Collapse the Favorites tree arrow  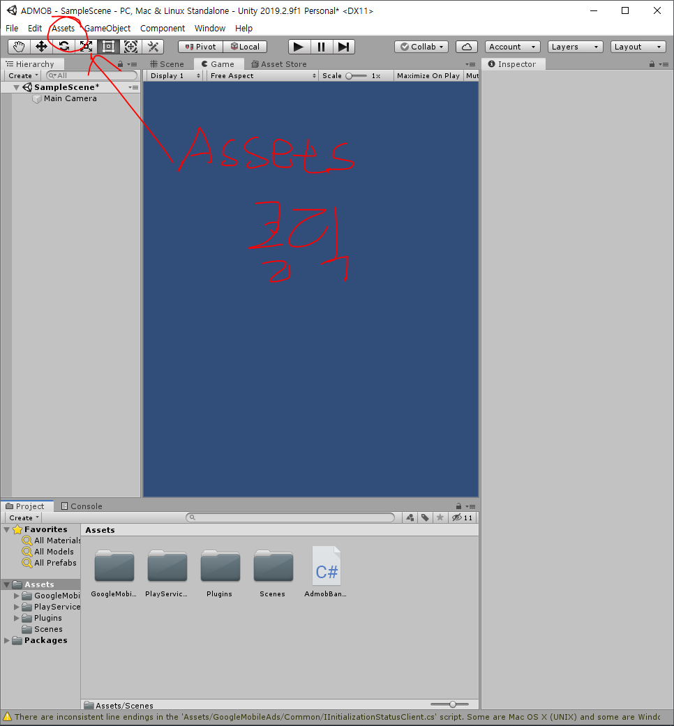[x=7, y=529]
